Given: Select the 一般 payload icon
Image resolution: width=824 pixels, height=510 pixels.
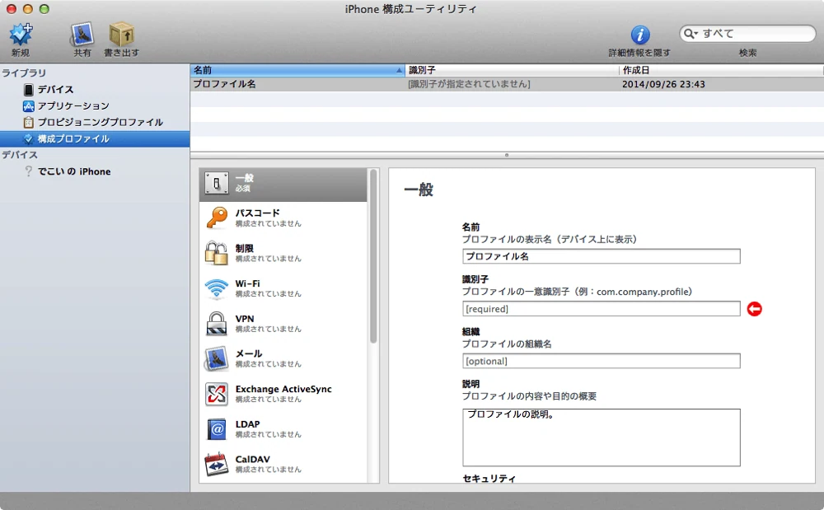Looking at the screenshot, I should click(x=217, y=183).
